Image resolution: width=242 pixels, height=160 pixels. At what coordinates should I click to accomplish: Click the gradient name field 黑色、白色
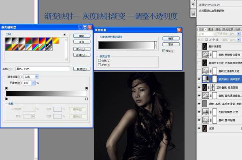(43, 69)
